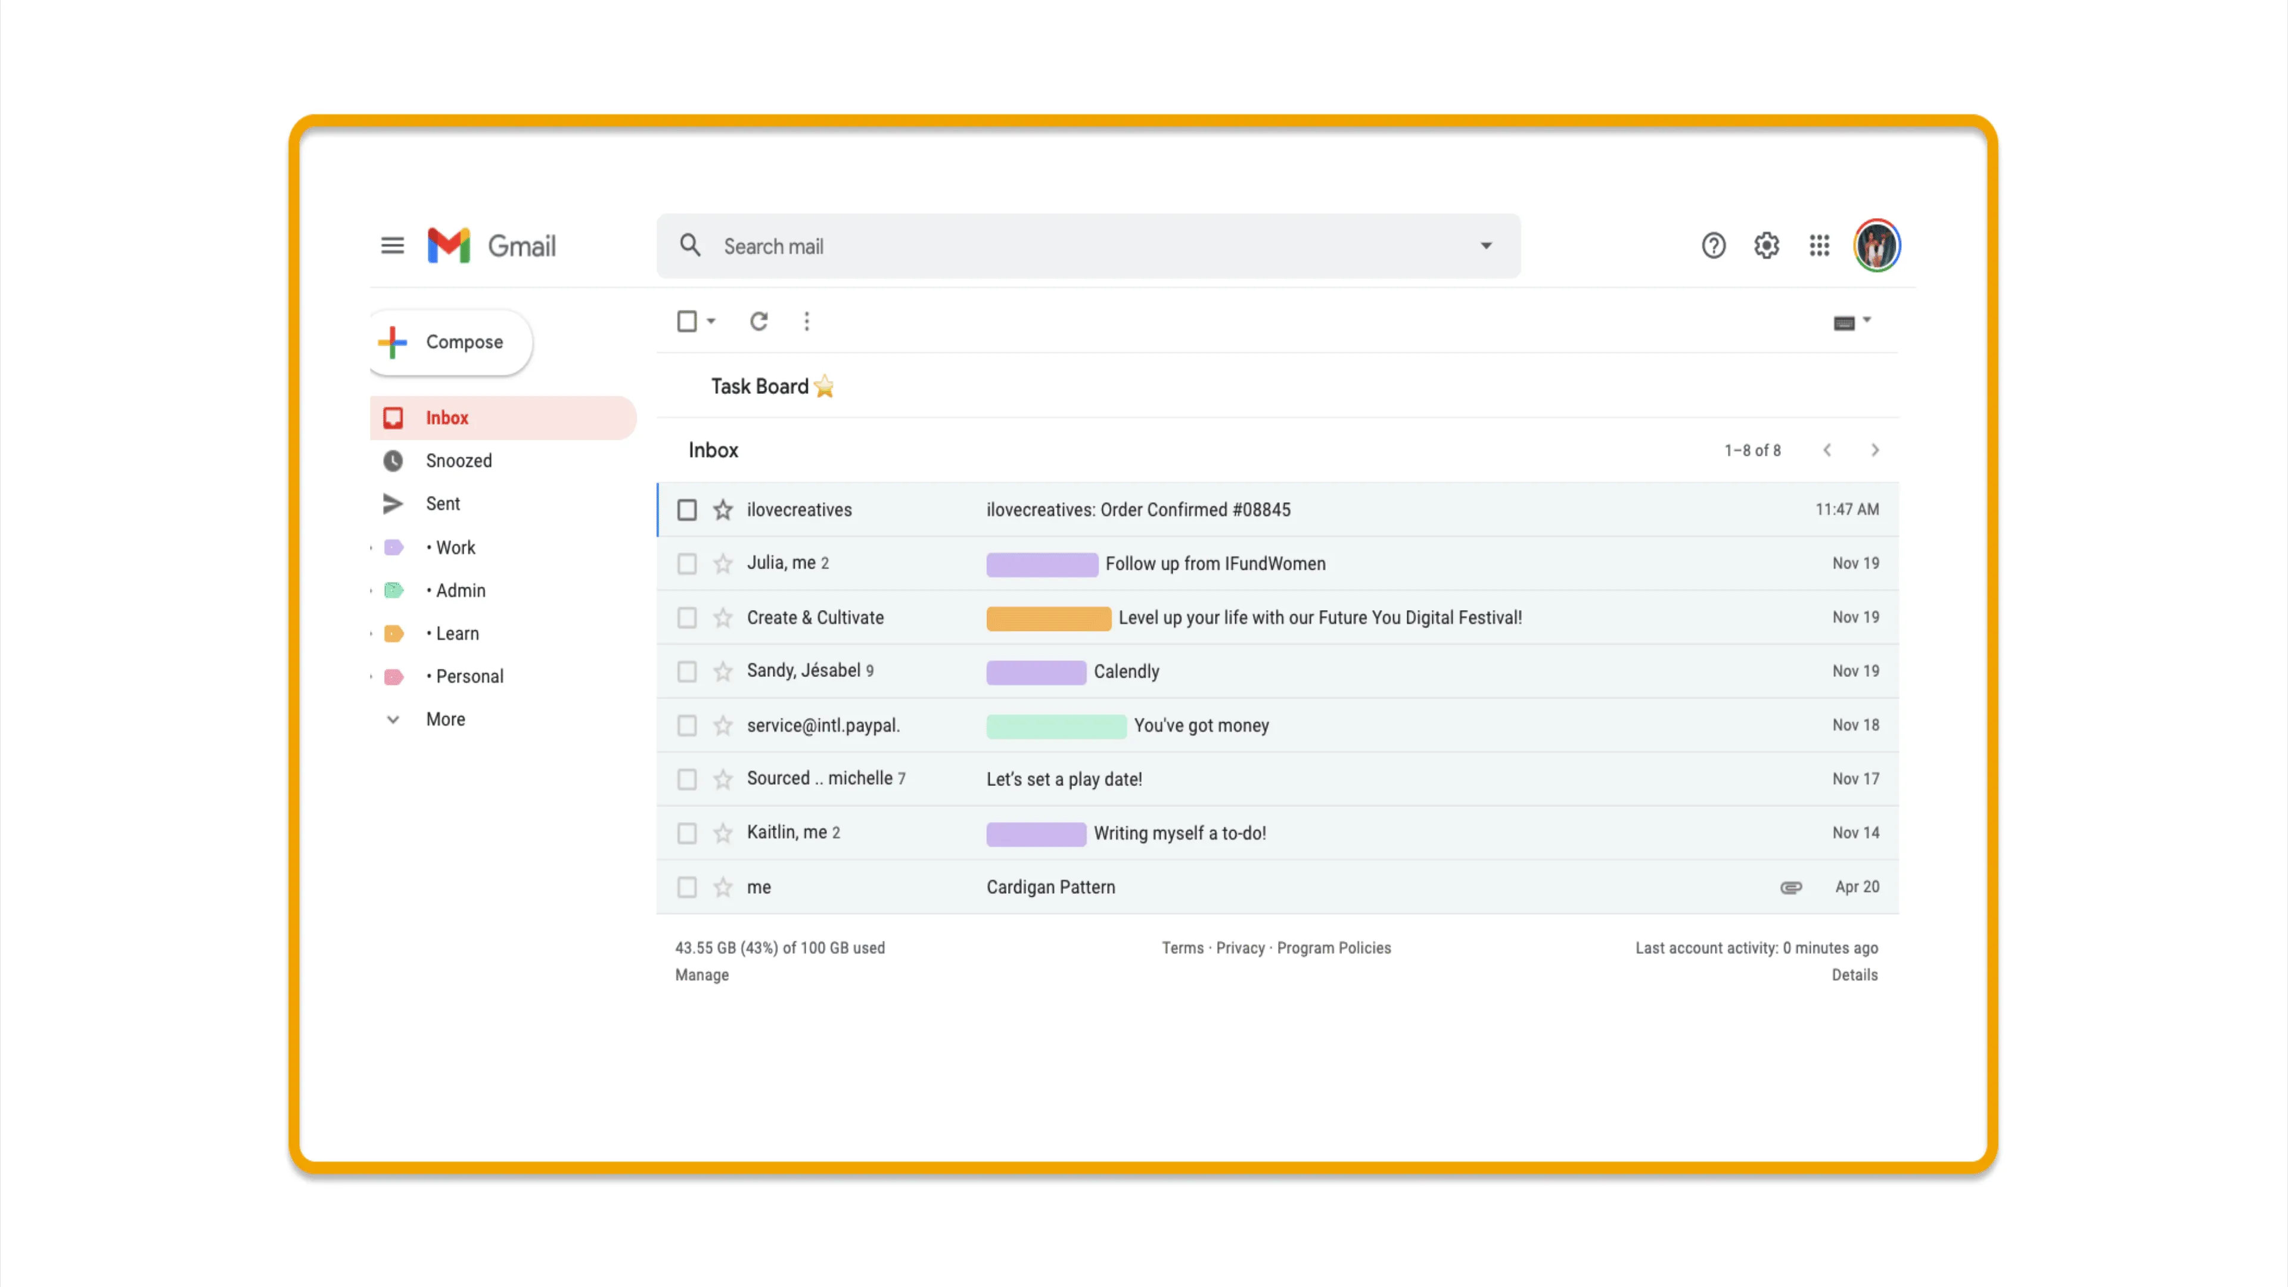This screenshot has width=2288, height=1287.
Task: Click the attachment icon on Cardigan Pattern email
Action: pyautogui.click(x=1790, y=887)
